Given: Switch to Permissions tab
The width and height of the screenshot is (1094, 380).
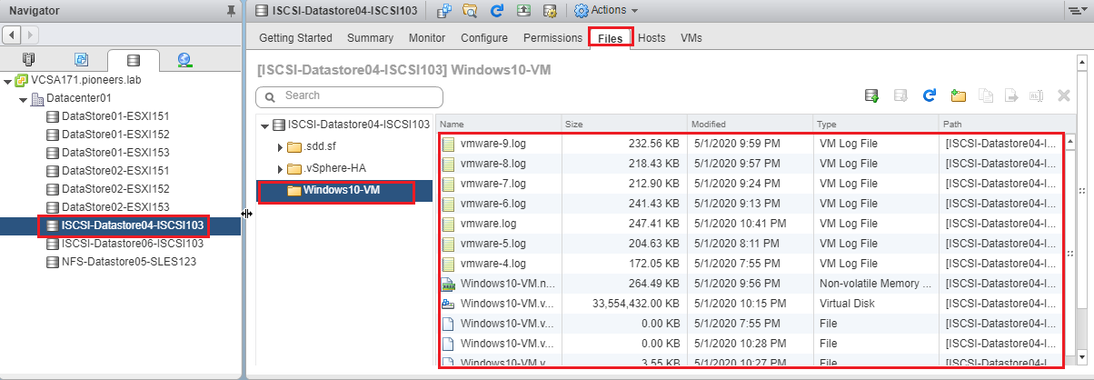Looking at the screenshot, I should pos(552,38).
